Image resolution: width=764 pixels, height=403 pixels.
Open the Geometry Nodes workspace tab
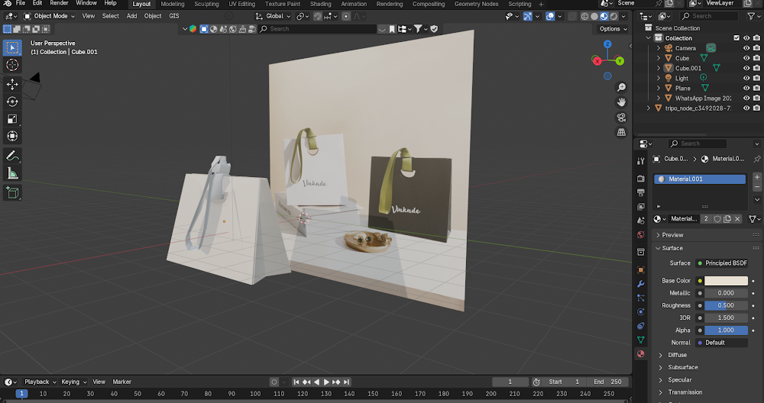[x=476, y=4]
